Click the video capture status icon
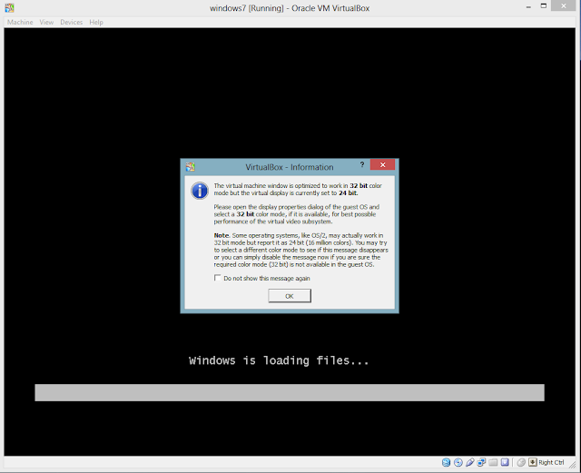This screenshot has height=473, width=581. (x=505, y=462)
